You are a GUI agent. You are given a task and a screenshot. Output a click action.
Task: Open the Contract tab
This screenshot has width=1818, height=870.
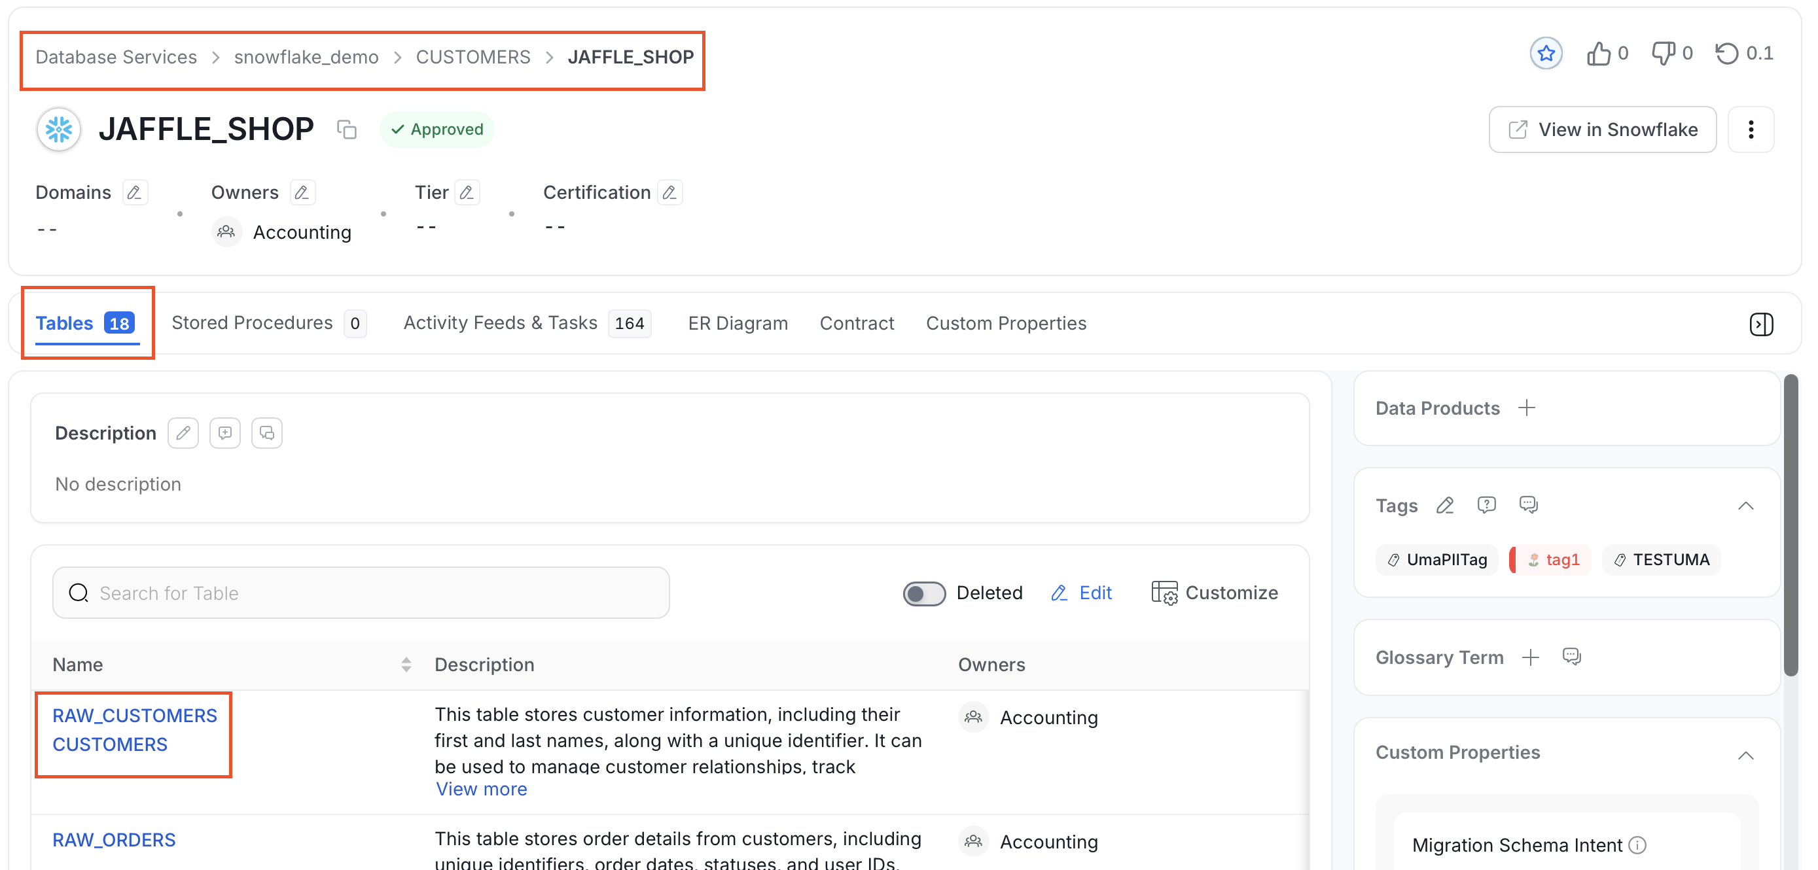pos(857,323)
